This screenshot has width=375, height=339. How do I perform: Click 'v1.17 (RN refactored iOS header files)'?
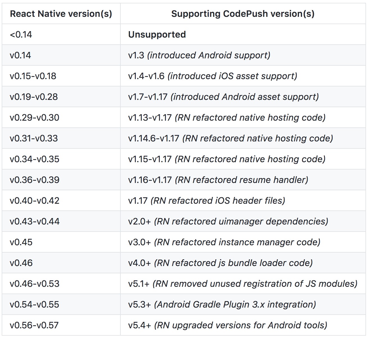click(x=243, y=200)
